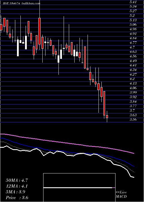
Task: Click the last candlestick near 3.63
Action: pyautogui.click(x=107, y=117)
